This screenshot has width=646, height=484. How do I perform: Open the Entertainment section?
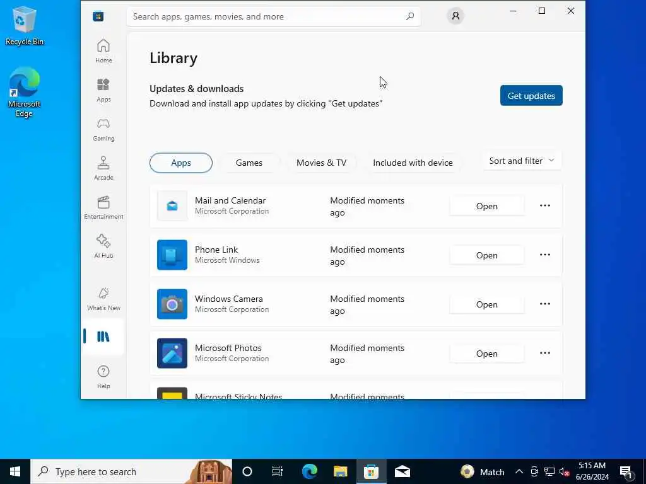103,207
